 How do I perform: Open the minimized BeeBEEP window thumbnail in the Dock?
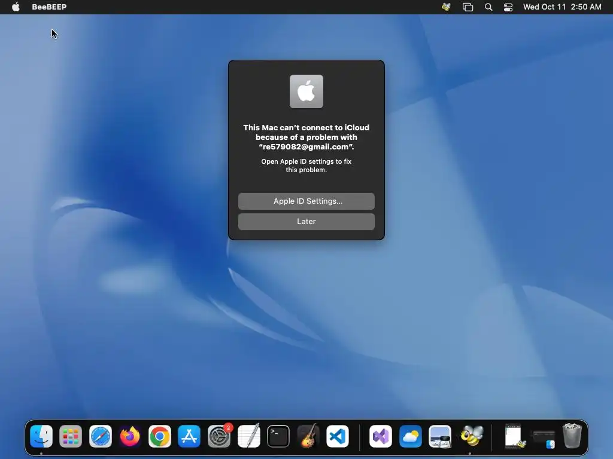tap(514, 436)
